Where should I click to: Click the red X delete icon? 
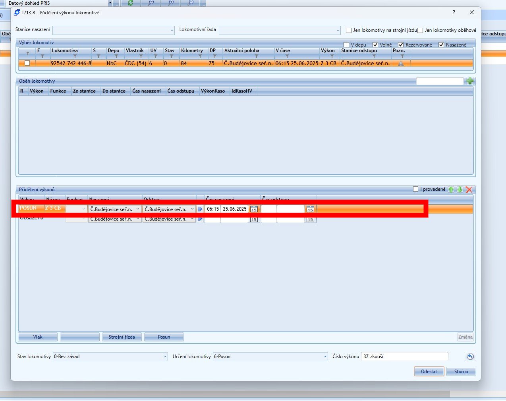469,190
